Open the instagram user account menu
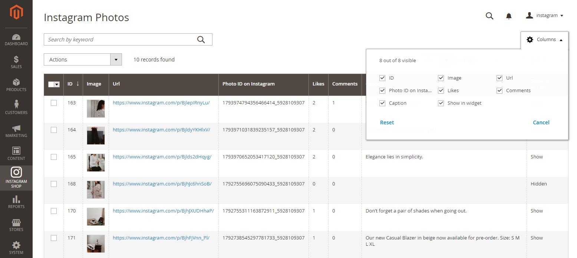577x258 pixels. (545, 16)
